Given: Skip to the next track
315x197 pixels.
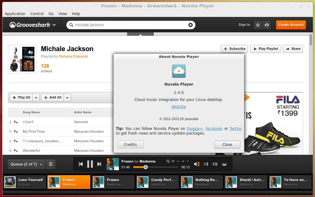Looking at the screenshot, I should coord(99,164).
